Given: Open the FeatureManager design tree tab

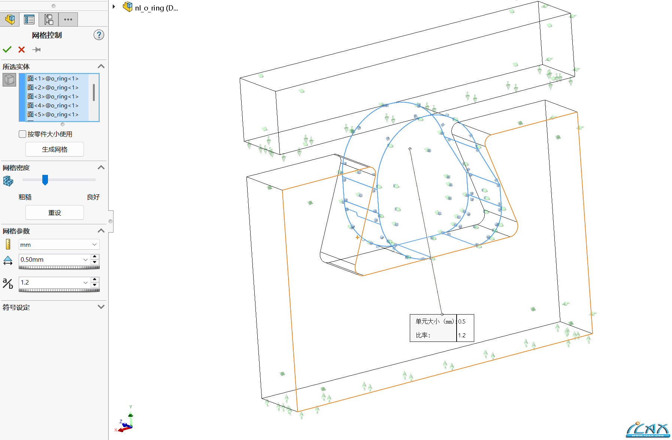Looking at the screenshot, I should coord(10,19).
